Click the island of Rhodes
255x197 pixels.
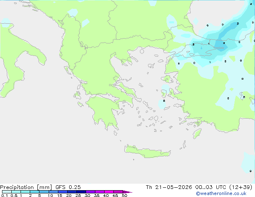[x=197, y=133]
